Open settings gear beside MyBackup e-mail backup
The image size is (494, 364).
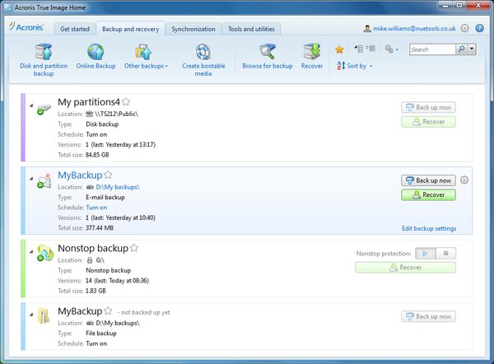[464, 180]
